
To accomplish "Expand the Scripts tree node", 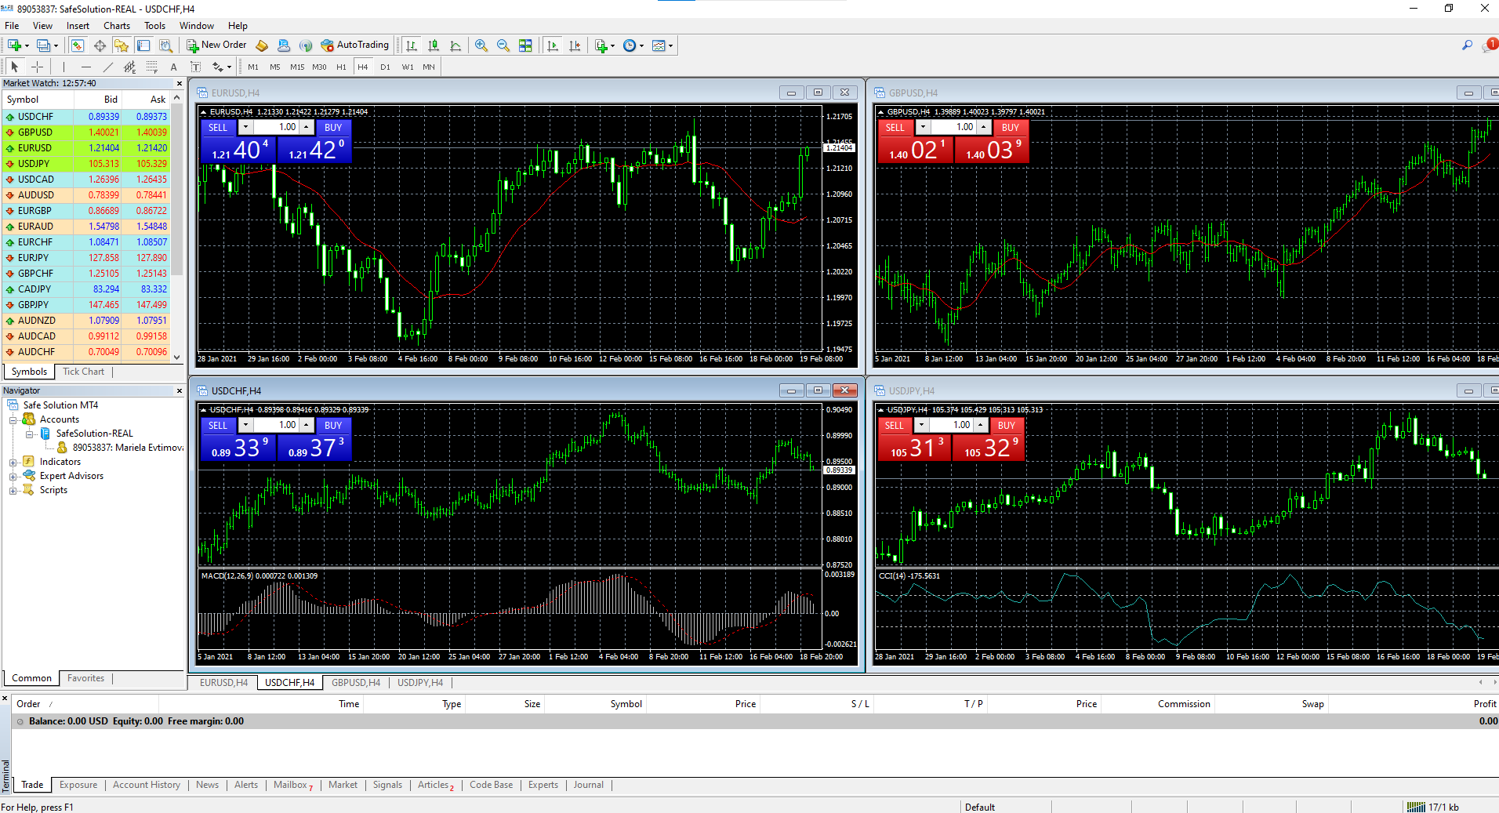I will pyautogui.click(x=13, y=490).
